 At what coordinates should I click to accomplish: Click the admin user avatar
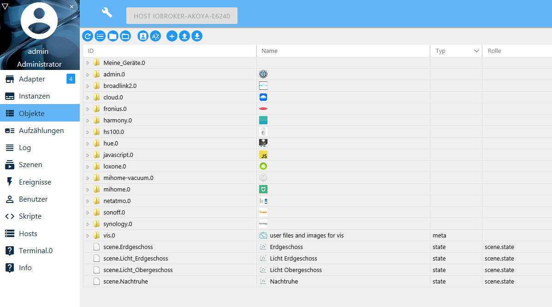(x=39, y=21)
